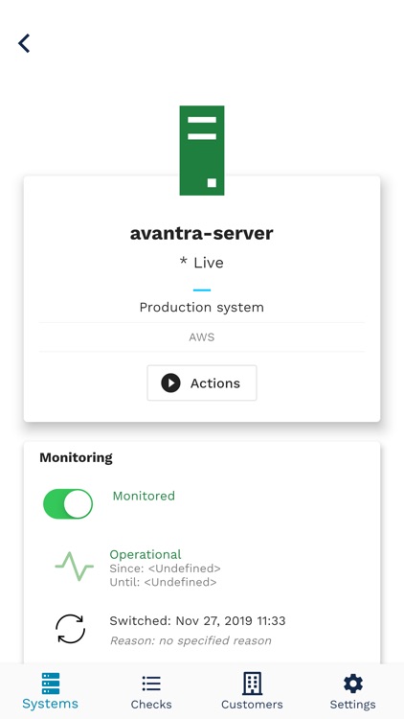Switch to the Checks tab
The width and height of the screenshot is (404, 719).
coord(151,692)
